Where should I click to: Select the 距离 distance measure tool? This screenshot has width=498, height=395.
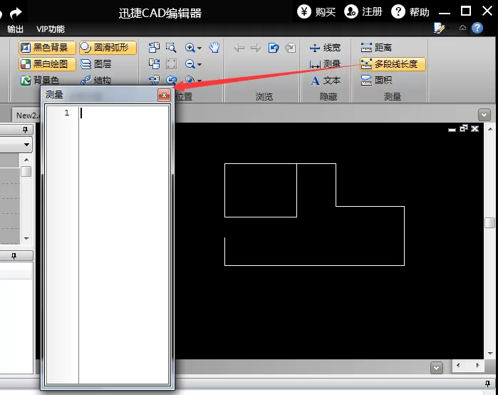[x=376, y=48]
